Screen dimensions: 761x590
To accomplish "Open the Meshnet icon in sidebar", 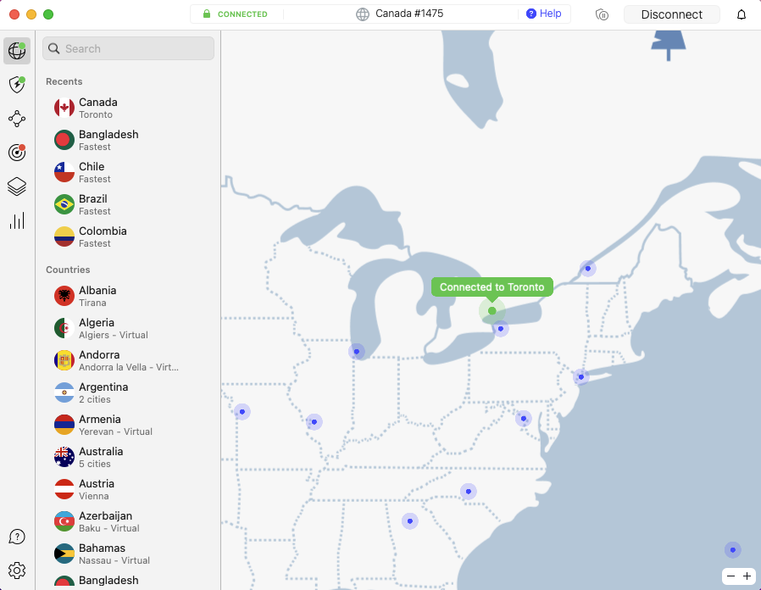I will [x=17, y=119].
